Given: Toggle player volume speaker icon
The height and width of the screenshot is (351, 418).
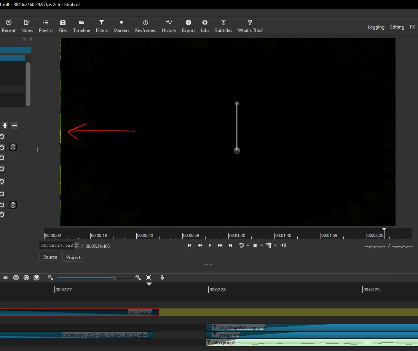Looking at the screenshot, I should pyautogui.click(x=283, y=246).
